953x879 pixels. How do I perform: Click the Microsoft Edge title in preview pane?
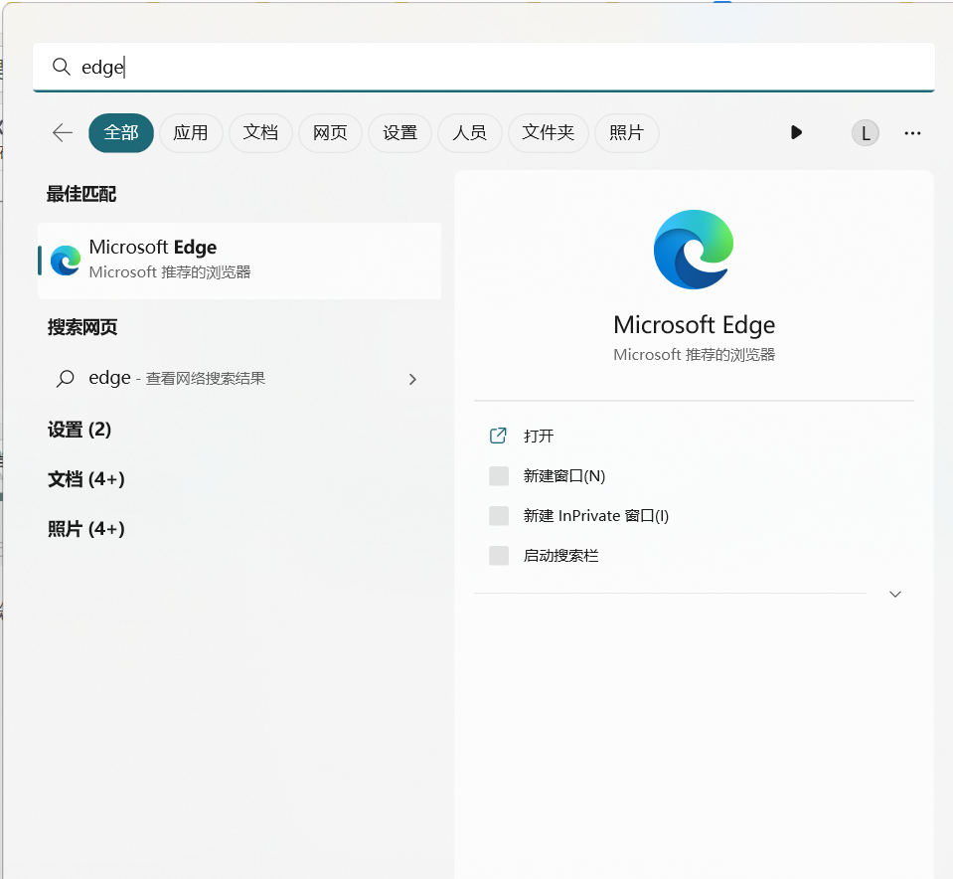(694, 325)
